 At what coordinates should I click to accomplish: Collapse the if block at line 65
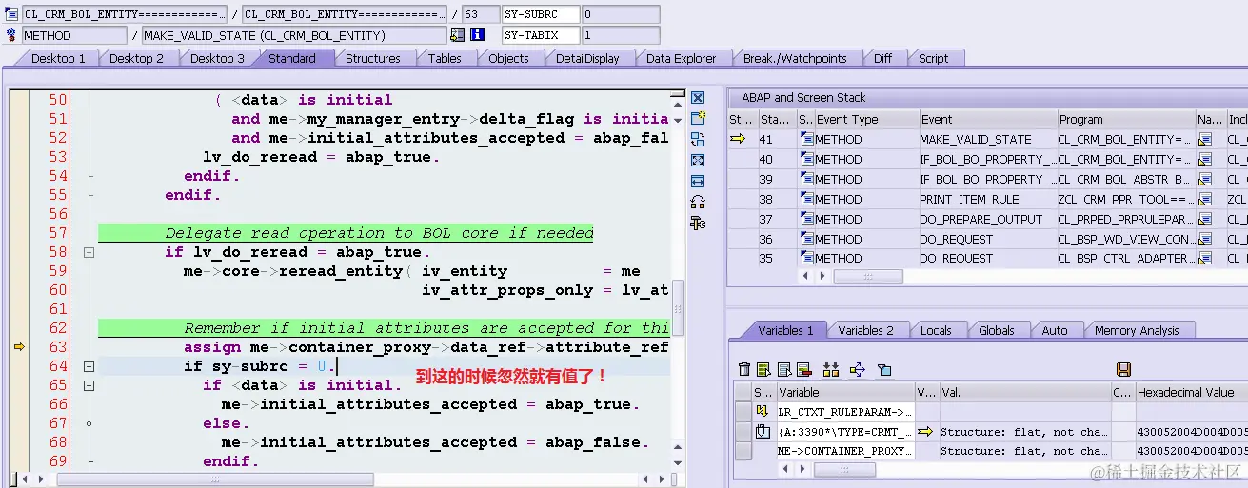[89, 385]
